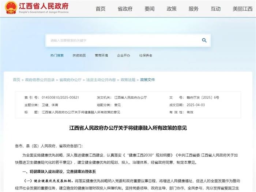Open the 首页 navigation menu item
Screen dimensions: 256x192
point(101,9)
